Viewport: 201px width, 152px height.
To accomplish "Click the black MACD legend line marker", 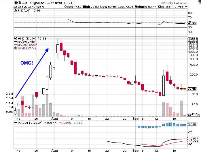I will coord(16,123).
